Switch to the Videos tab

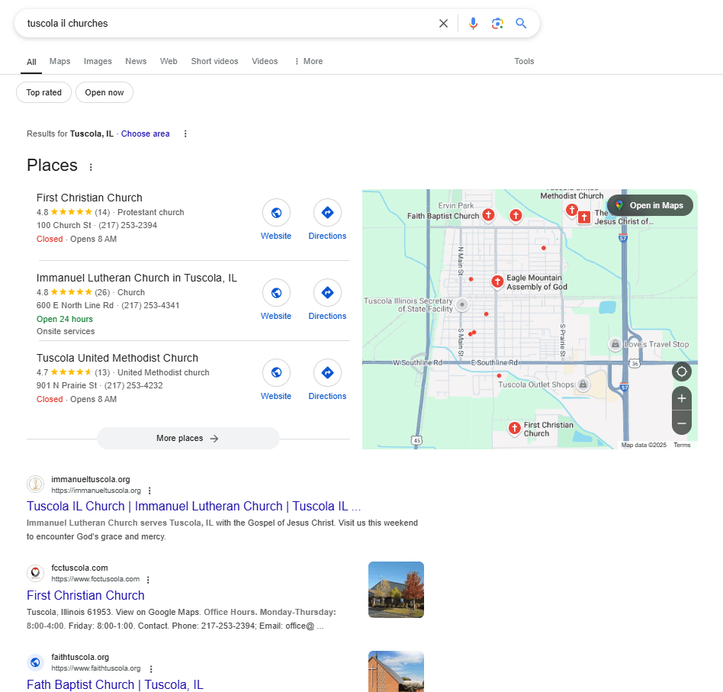tap(265, 61)
